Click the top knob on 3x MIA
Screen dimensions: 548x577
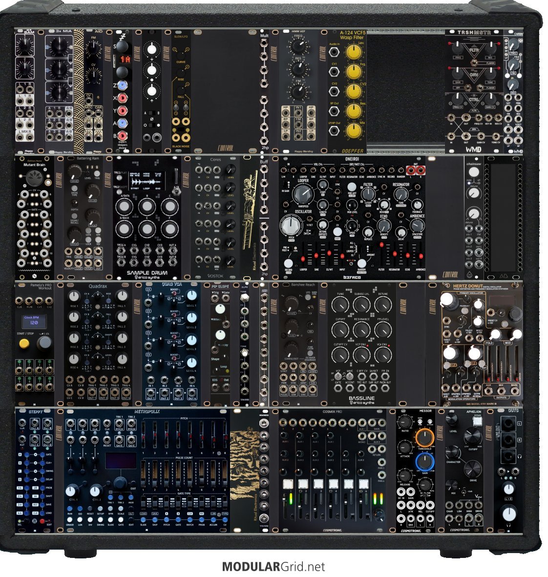(59, 45)
